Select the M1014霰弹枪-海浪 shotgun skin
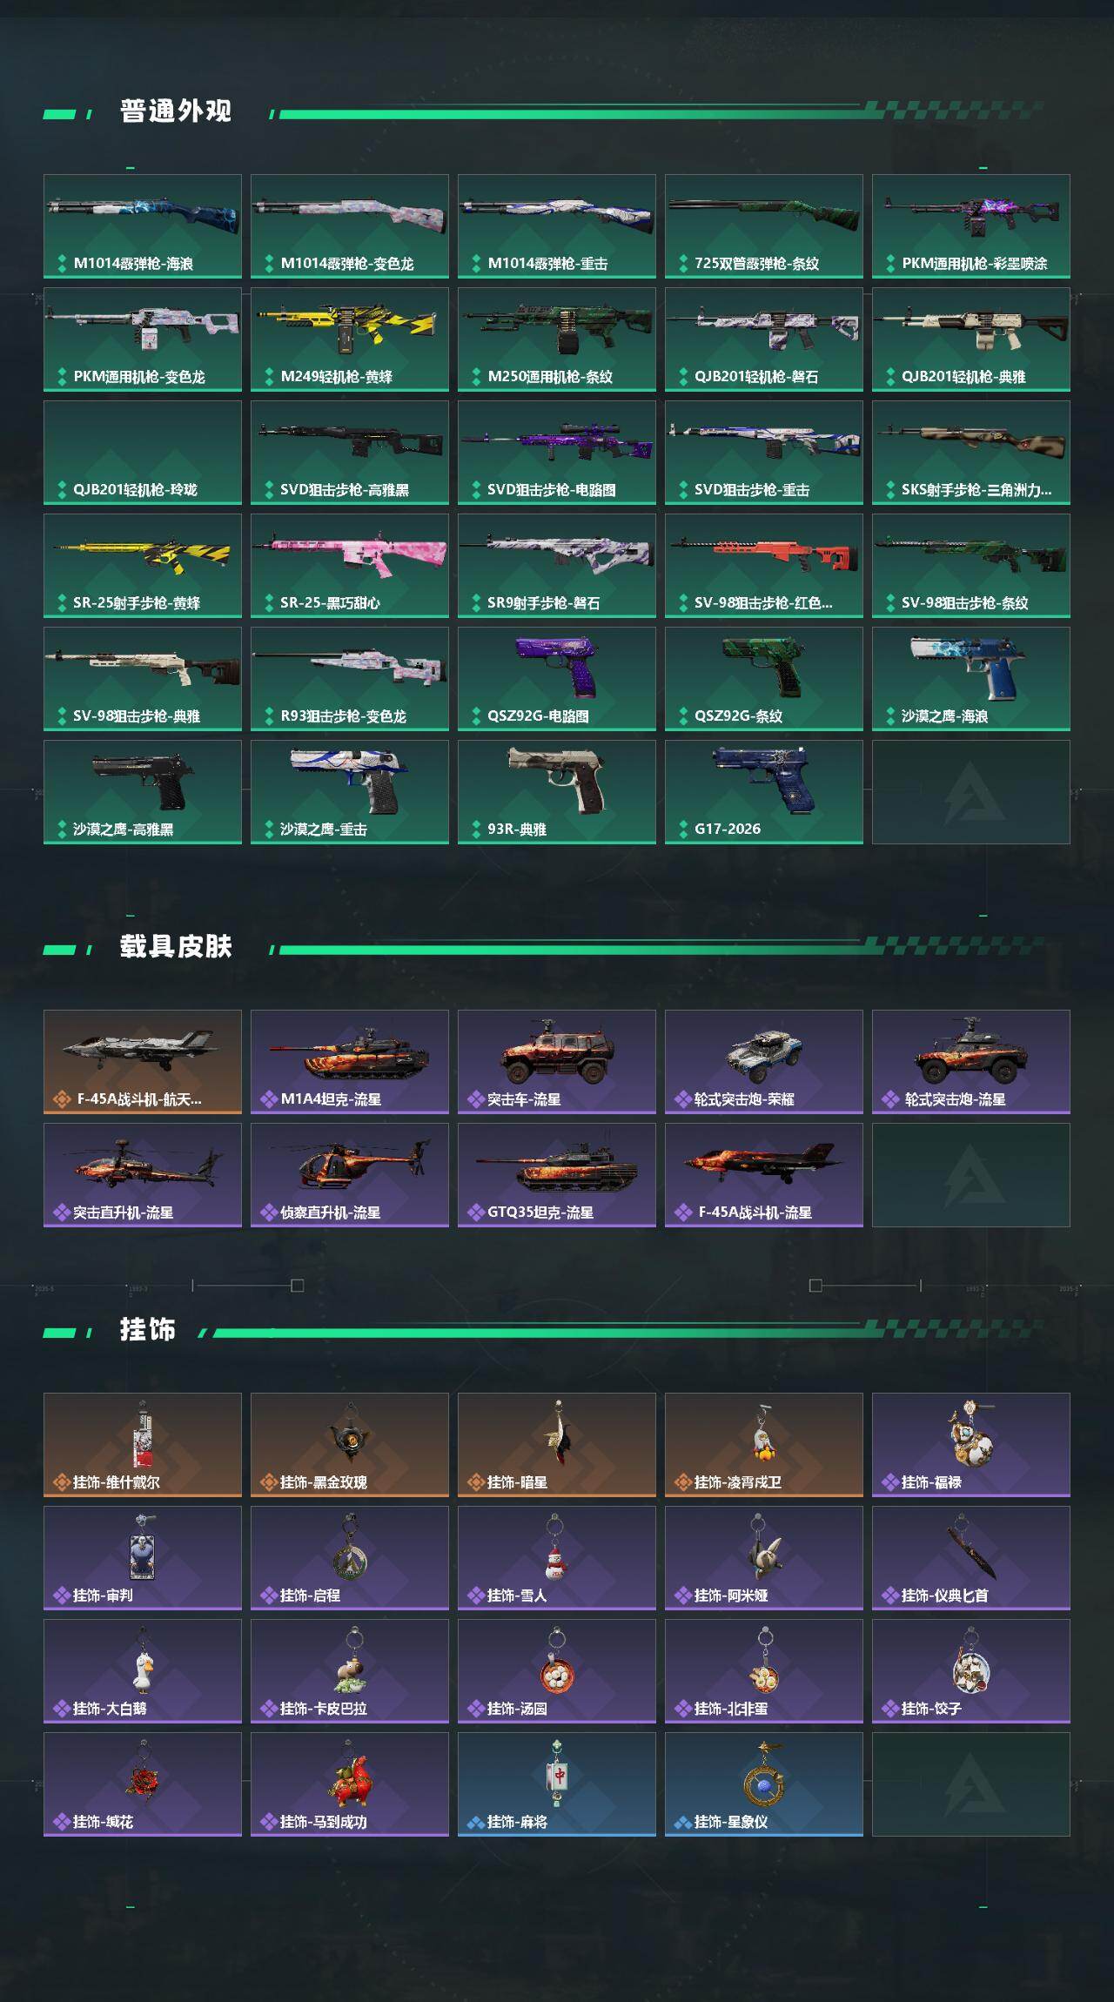This screenshot has width=1114, height=2002. (143, 226)
